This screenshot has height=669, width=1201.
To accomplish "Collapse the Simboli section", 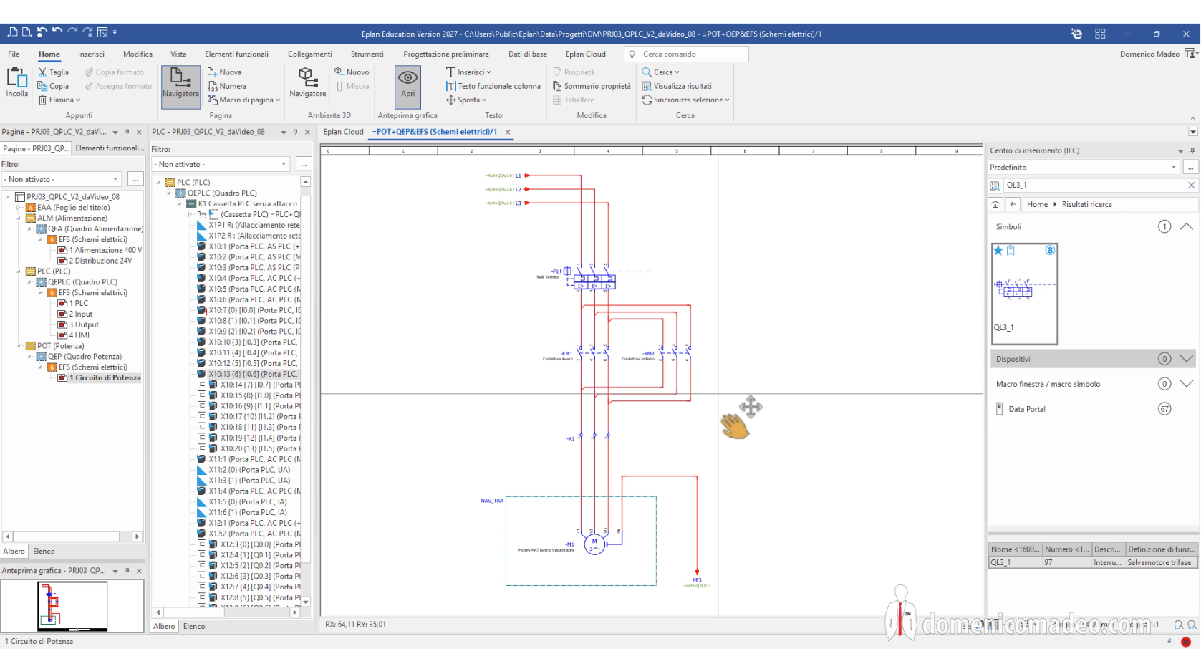I will (1187, 226).
